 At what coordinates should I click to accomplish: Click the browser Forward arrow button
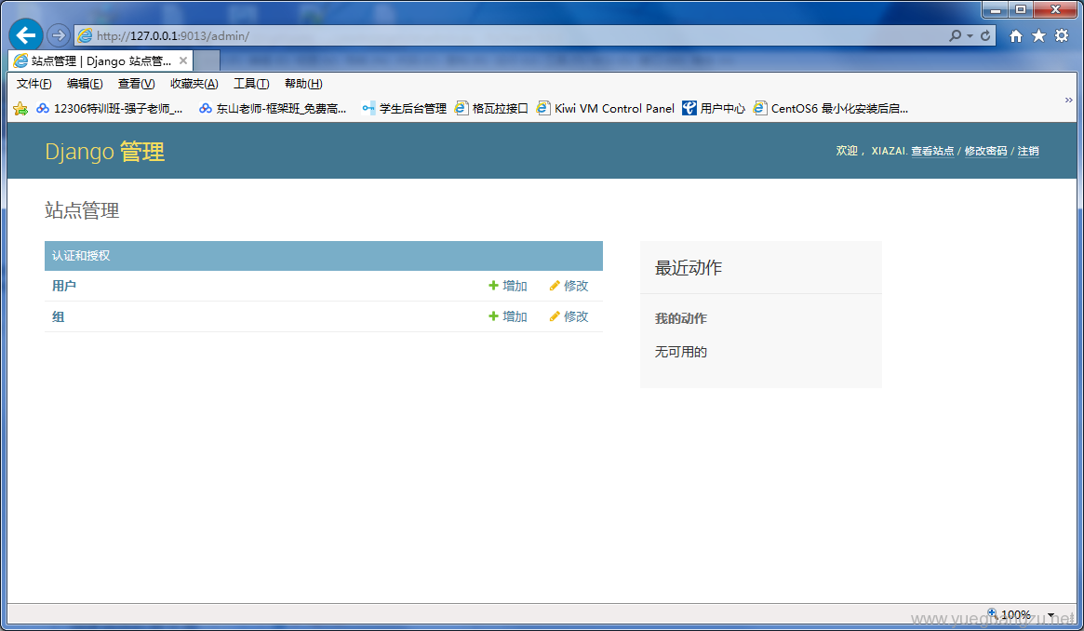click(59, 35)
